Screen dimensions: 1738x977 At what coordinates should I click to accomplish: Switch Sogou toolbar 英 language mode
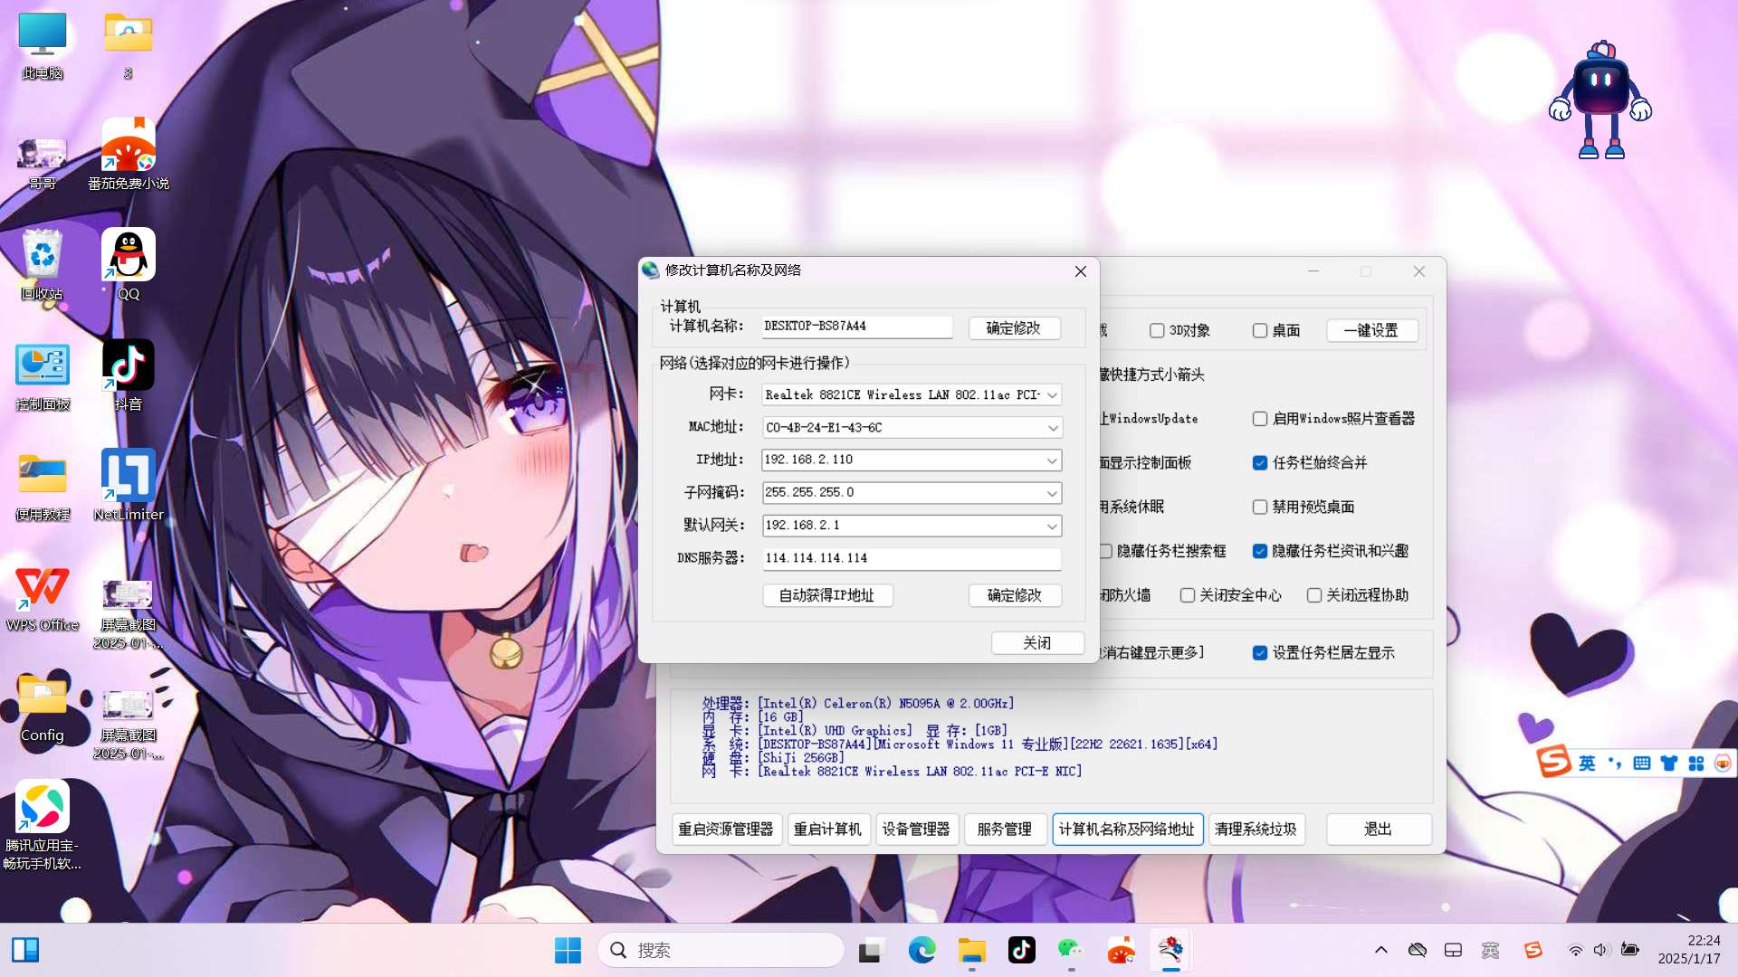[x=1587, y=764]
